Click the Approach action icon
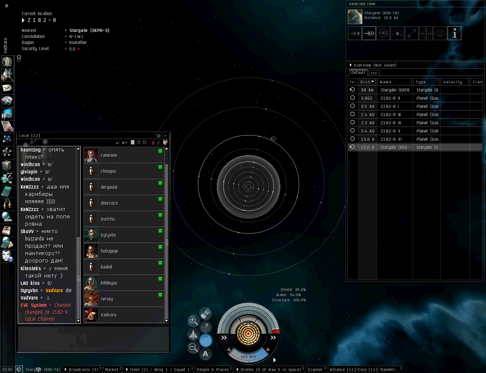 (x=355, y=34)
